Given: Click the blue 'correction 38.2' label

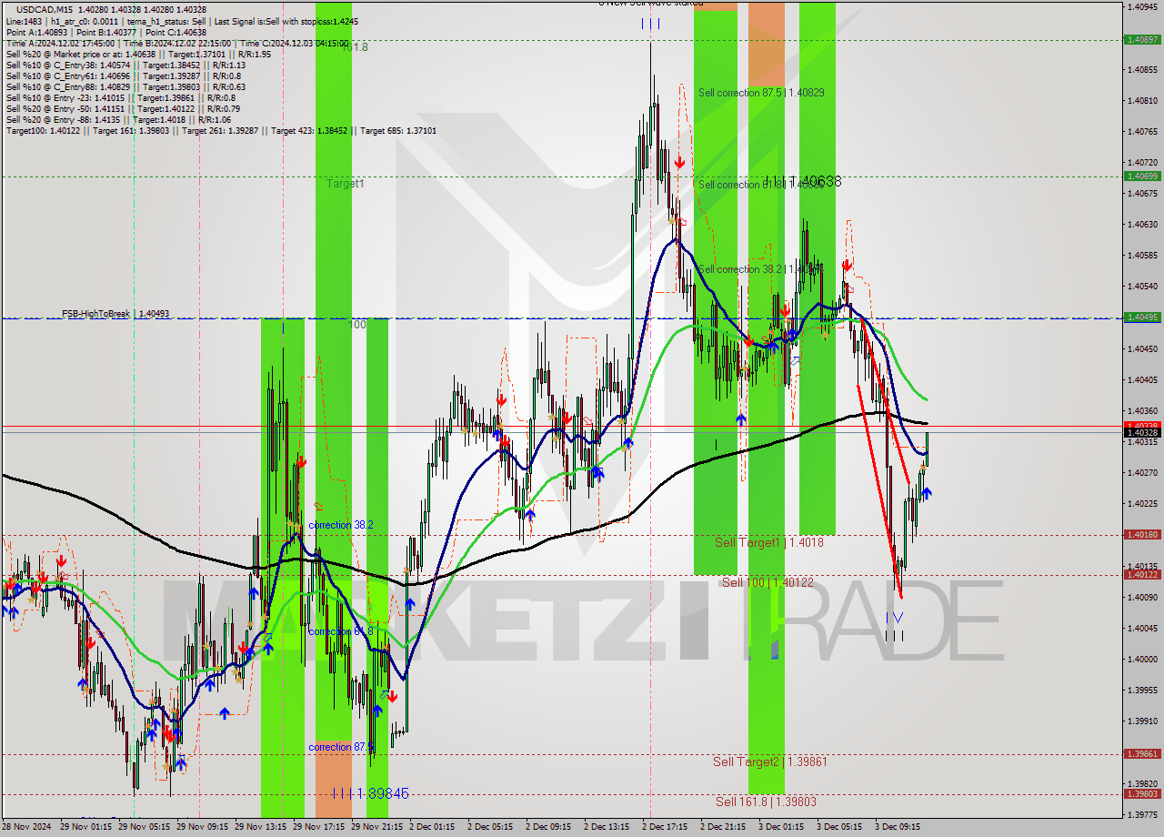Looking at the screenshot, I should pyautogui.click(x=340, y=526).
